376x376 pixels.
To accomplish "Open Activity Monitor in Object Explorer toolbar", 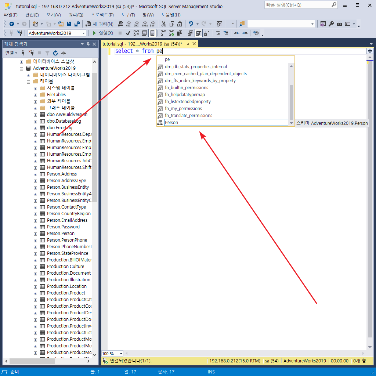I will tap(64, 53).
